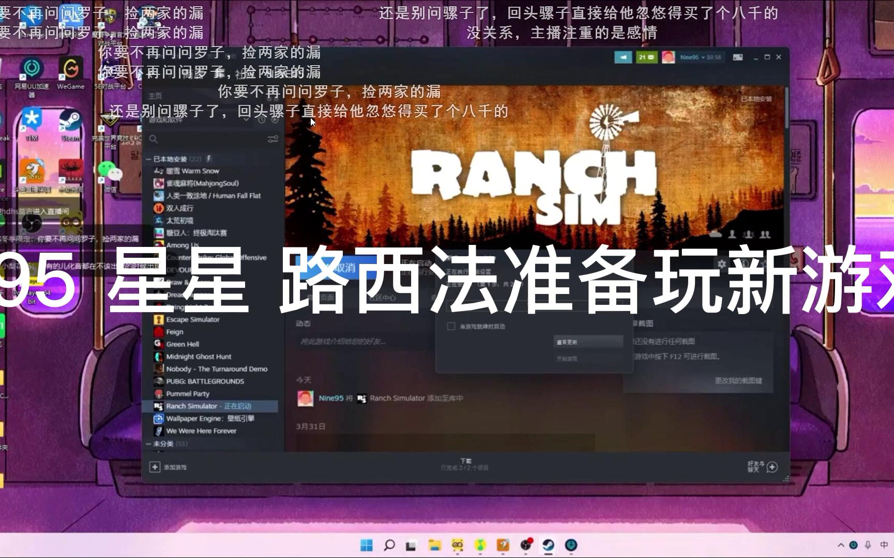894x558 pixels.
Task: Switch Steam to Big Picture mode icon
Action: coord(738,57)
